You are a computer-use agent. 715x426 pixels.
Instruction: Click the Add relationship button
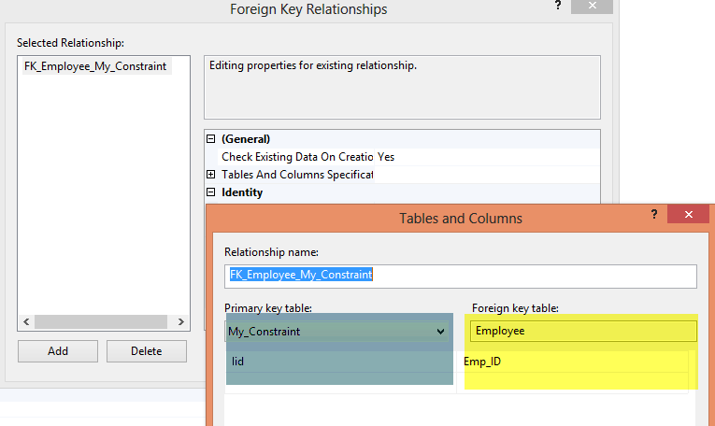tap(57, 351)
